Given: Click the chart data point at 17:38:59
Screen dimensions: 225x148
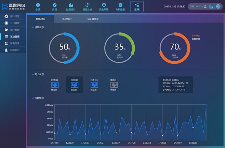Looking at the screenshot, I should pyautogui.click(x=178, y=136).
